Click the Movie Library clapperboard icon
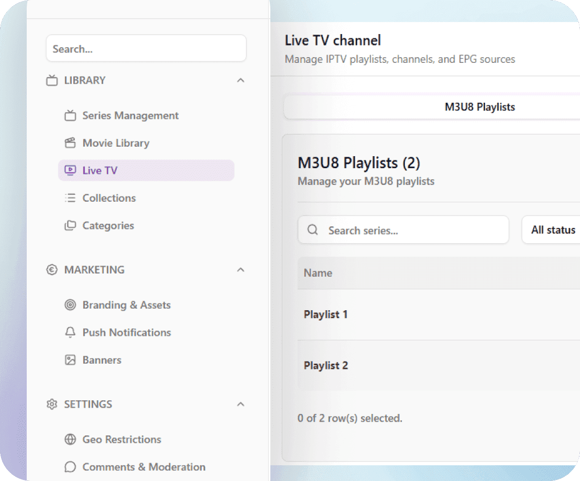Image resolution: width=580 pixels, height=481 pixels. tap(71, 143)
